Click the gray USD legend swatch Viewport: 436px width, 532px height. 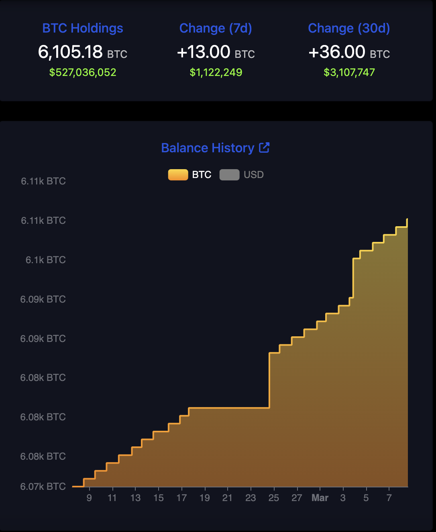229,174
